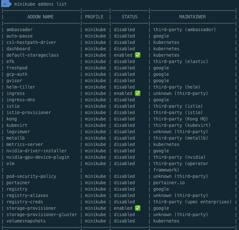Click the portainer addon name
Screen dimensions: 239x230
pos(18,183)
